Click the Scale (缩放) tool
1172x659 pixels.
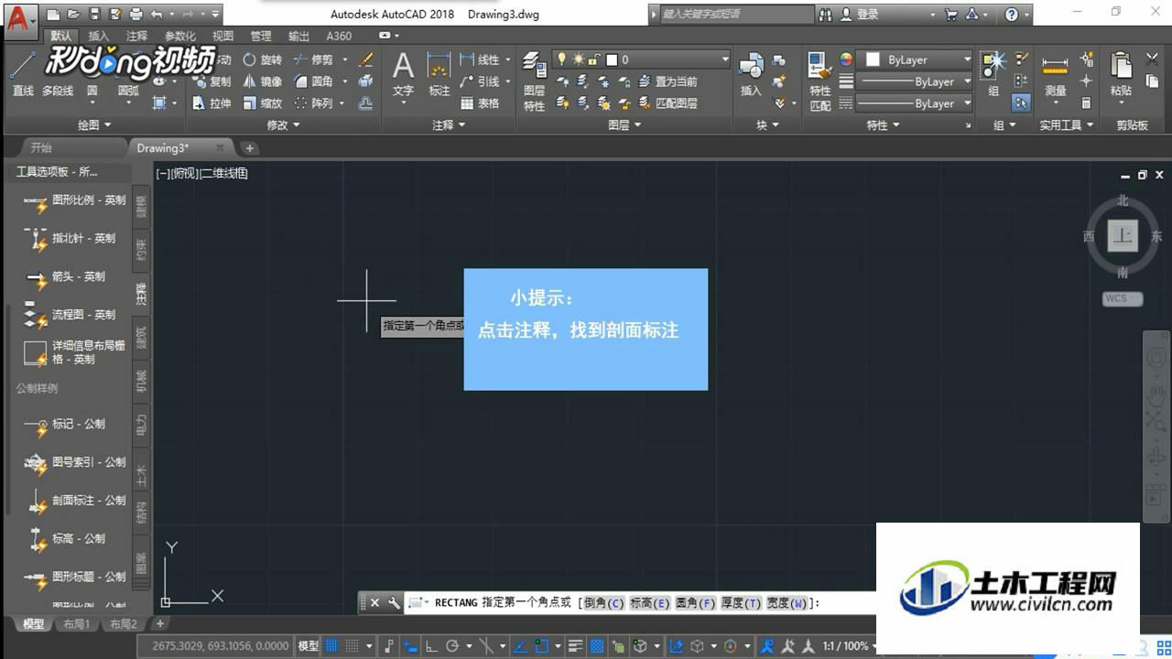point(262,103)
